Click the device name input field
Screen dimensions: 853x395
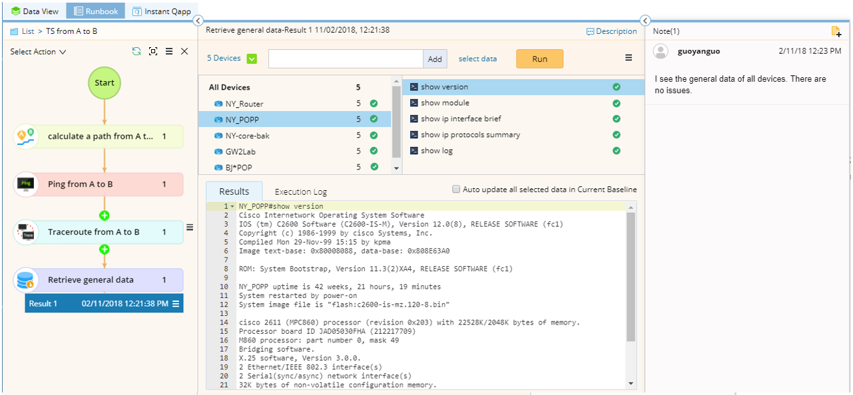346,59
